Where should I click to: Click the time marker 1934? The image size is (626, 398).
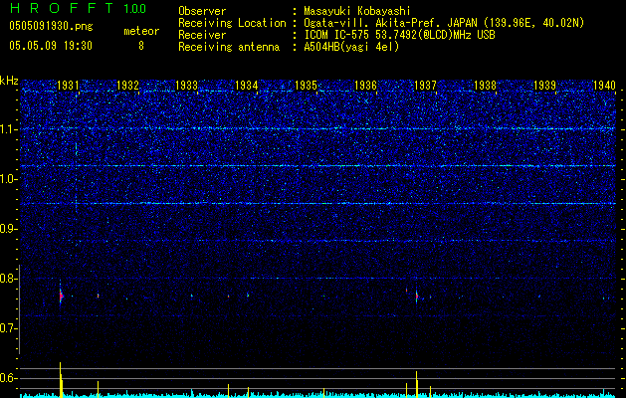coord(247,85)
